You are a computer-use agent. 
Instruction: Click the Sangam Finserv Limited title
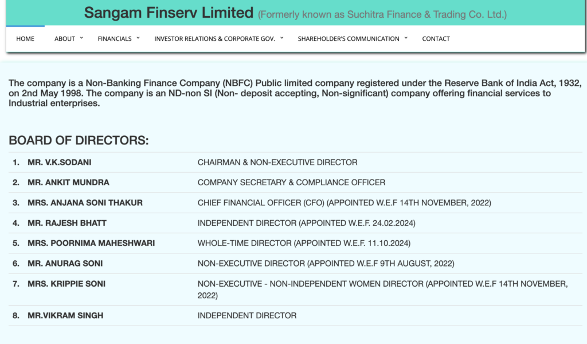[x=169, y=13]
